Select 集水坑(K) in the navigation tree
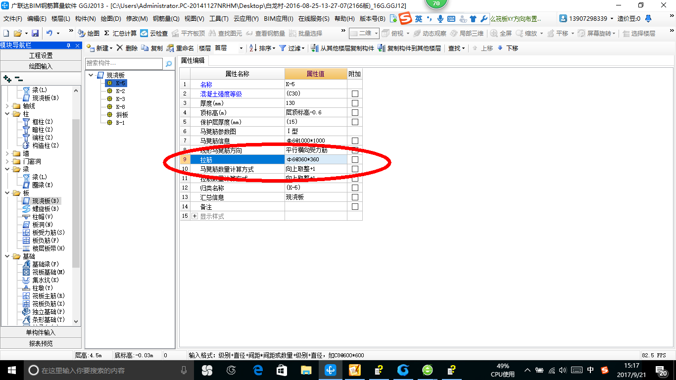 pyautogui.click(x=46, y=280)
